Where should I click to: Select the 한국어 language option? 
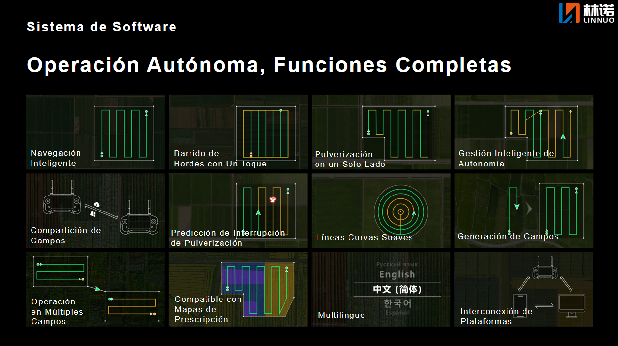(397, 303)
